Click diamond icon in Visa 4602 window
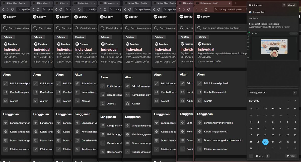Image resolution: width=301 pixels, height=162 pixels. tap(103, 125)
